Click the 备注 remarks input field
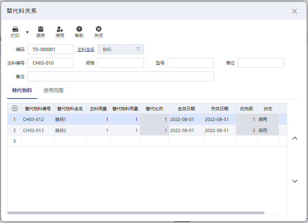Viewport: 308px width, 223px height. [120, 76]
